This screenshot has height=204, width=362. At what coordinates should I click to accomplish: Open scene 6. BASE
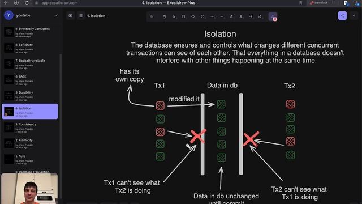[x=30, y=80]
